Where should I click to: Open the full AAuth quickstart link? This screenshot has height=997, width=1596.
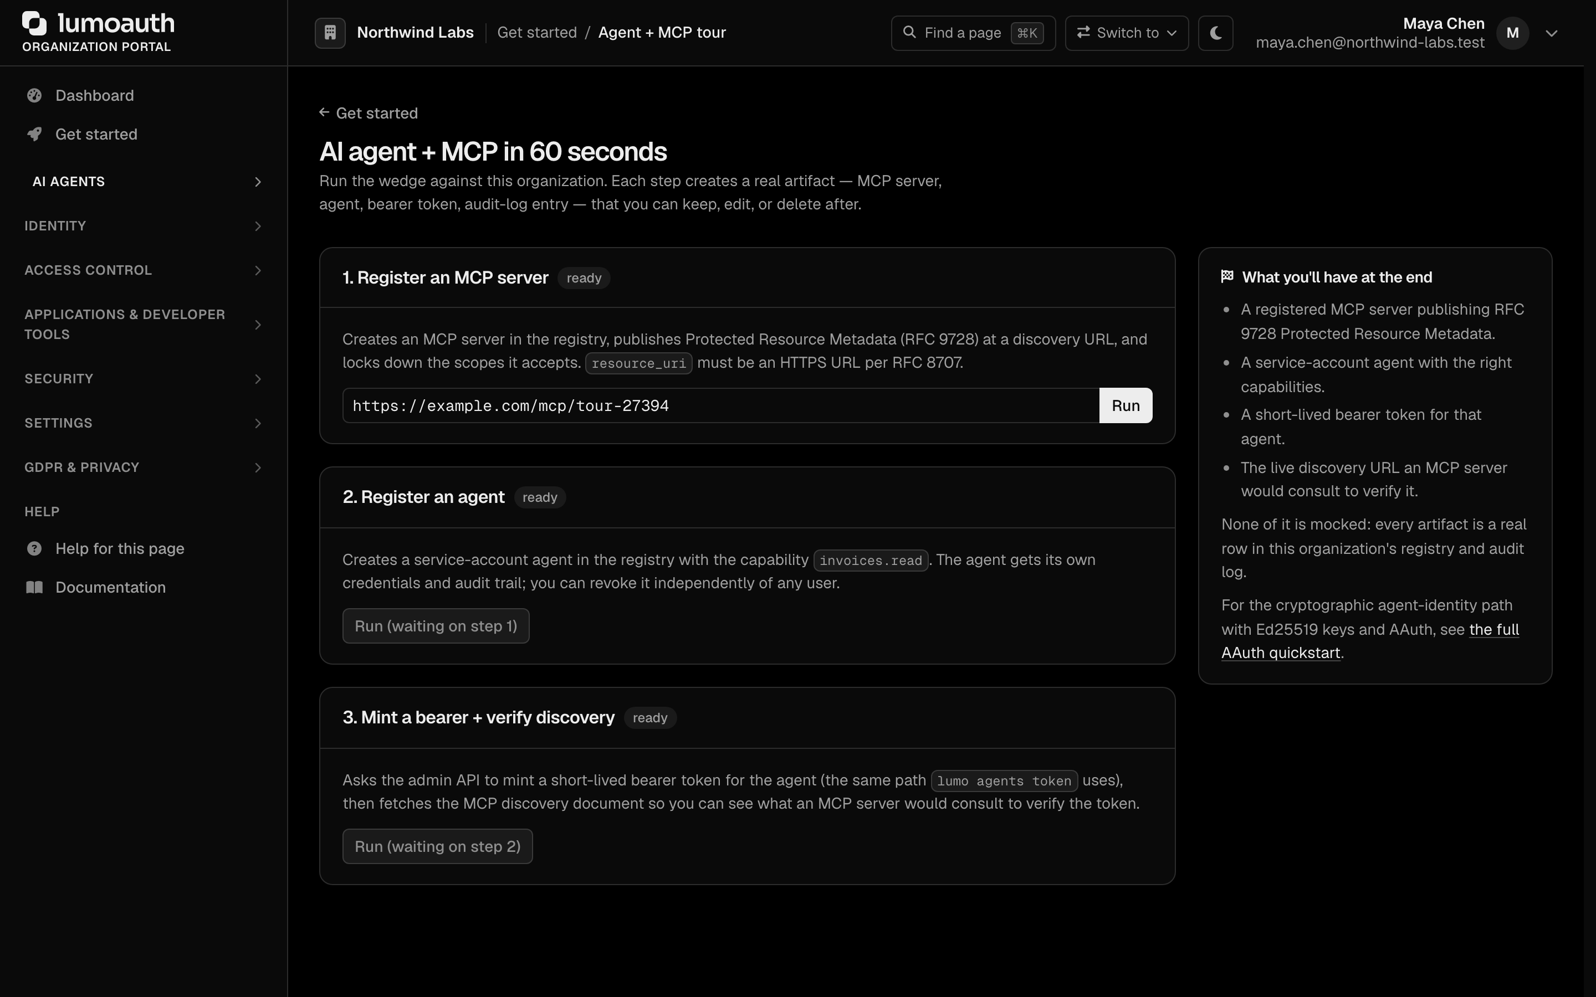tap(1370, 641)
